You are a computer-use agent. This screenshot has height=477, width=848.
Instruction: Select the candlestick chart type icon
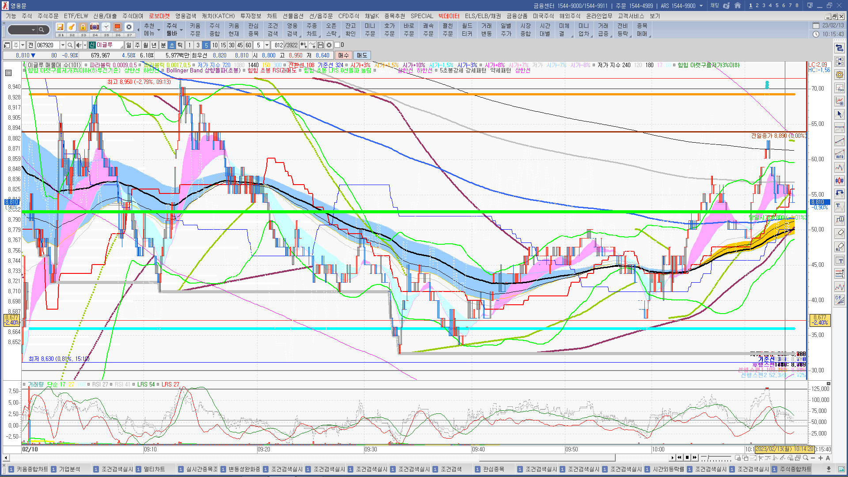pyautogui.click(x=840, y=180)
